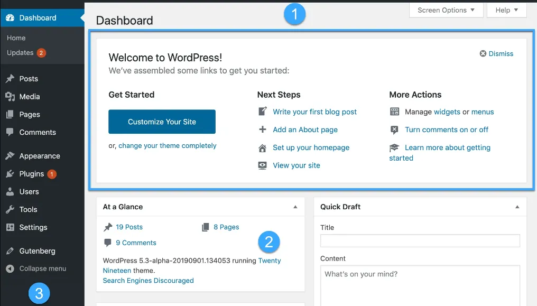Click the comment-off icon beside Turn comments on or off
537x306 pixels.
(x=394, y=129)
